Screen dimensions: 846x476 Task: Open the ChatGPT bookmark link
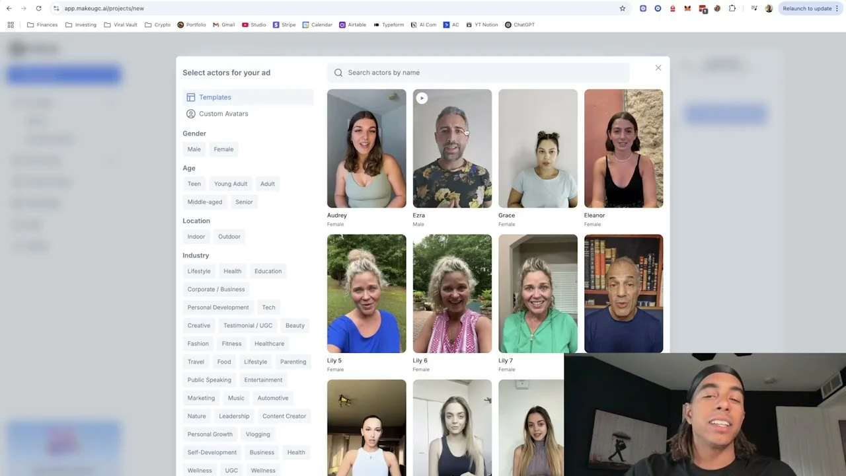point(519,24)
